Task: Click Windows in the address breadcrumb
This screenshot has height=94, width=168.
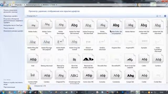Action: tap(46, 5)
